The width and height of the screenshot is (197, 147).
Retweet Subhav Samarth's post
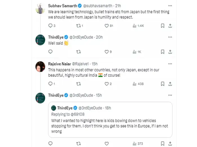tap(79, 26)
